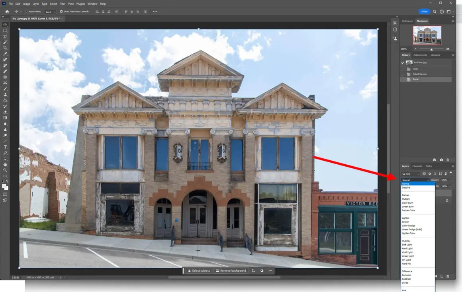Select the Crop tool

[5, 48]
